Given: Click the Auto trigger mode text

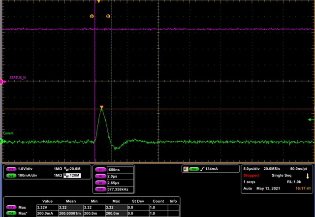Looking at the screenshot, I should pyautogui.click(x=248, y=188).
